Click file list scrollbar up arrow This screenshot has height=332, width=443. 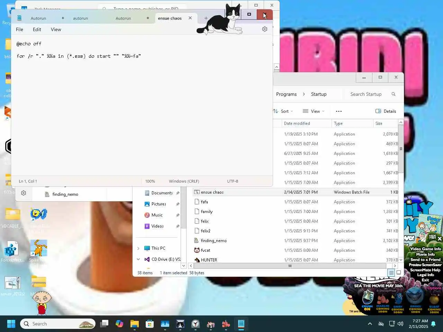click(401, 122)
